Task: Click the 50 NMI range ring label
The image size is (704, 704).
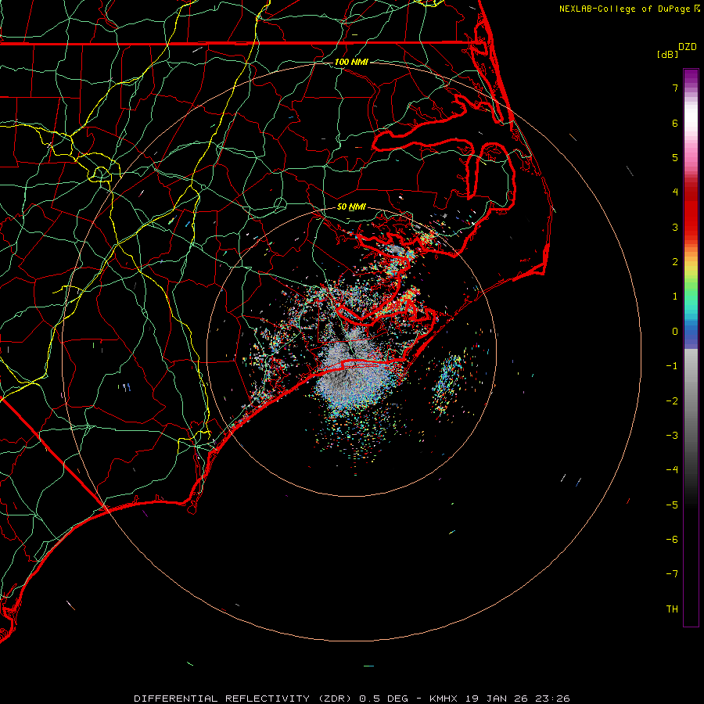Action: [x=351, y=207]
